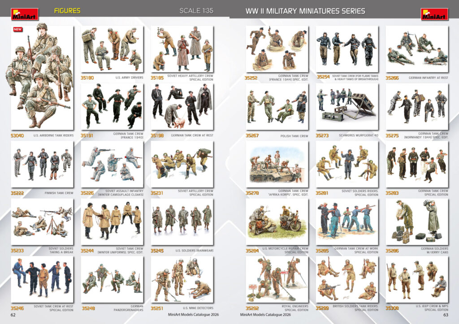Select the U.S. Army Drivers thumbnail
459x324 pixels.
pos(112,48)
